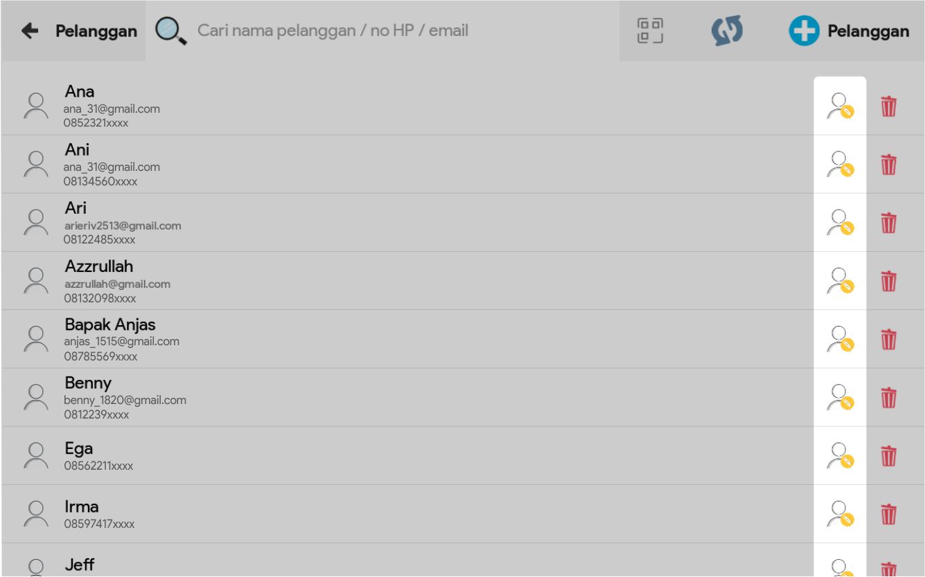The height and width of the screenshot is (577, 925).
Task: Delete customer Ana using trash icon
Action: 889,107
